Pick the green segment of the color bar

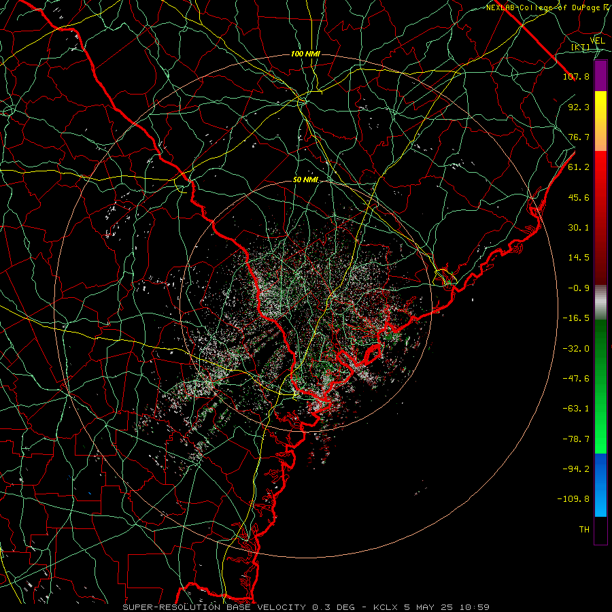[x=600, y=386]
